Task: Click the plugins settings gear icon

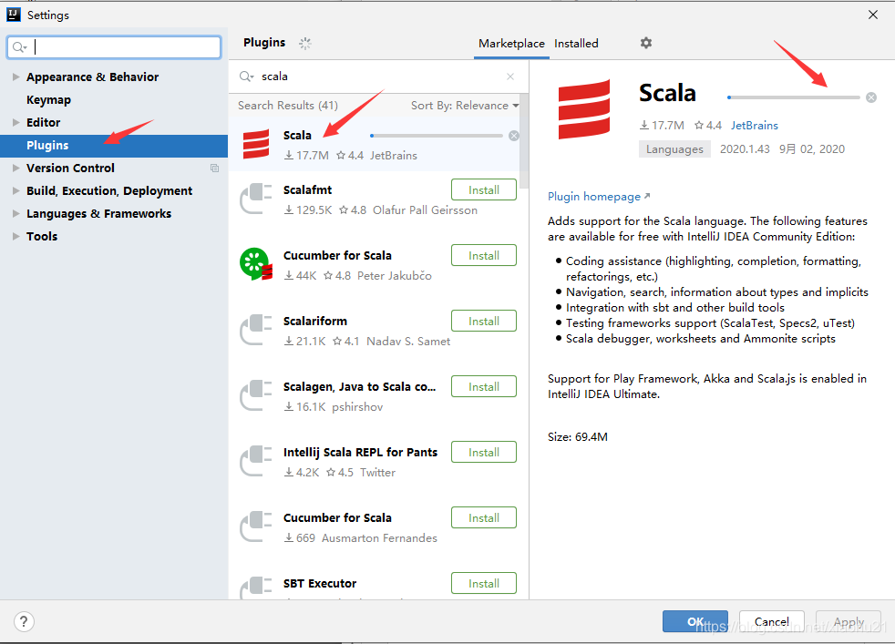Action: [645, 43]
